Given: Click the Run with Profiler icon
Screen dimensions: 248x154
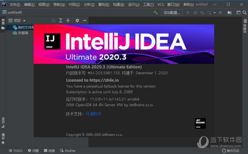Looking at the screenshot, I should point(210,12).
